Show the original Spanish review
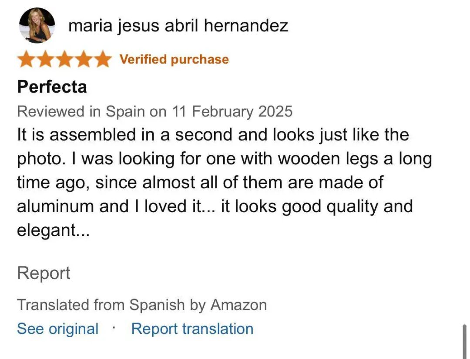The width and height of the screenshot is (470, 359). [x=57, y=329]
